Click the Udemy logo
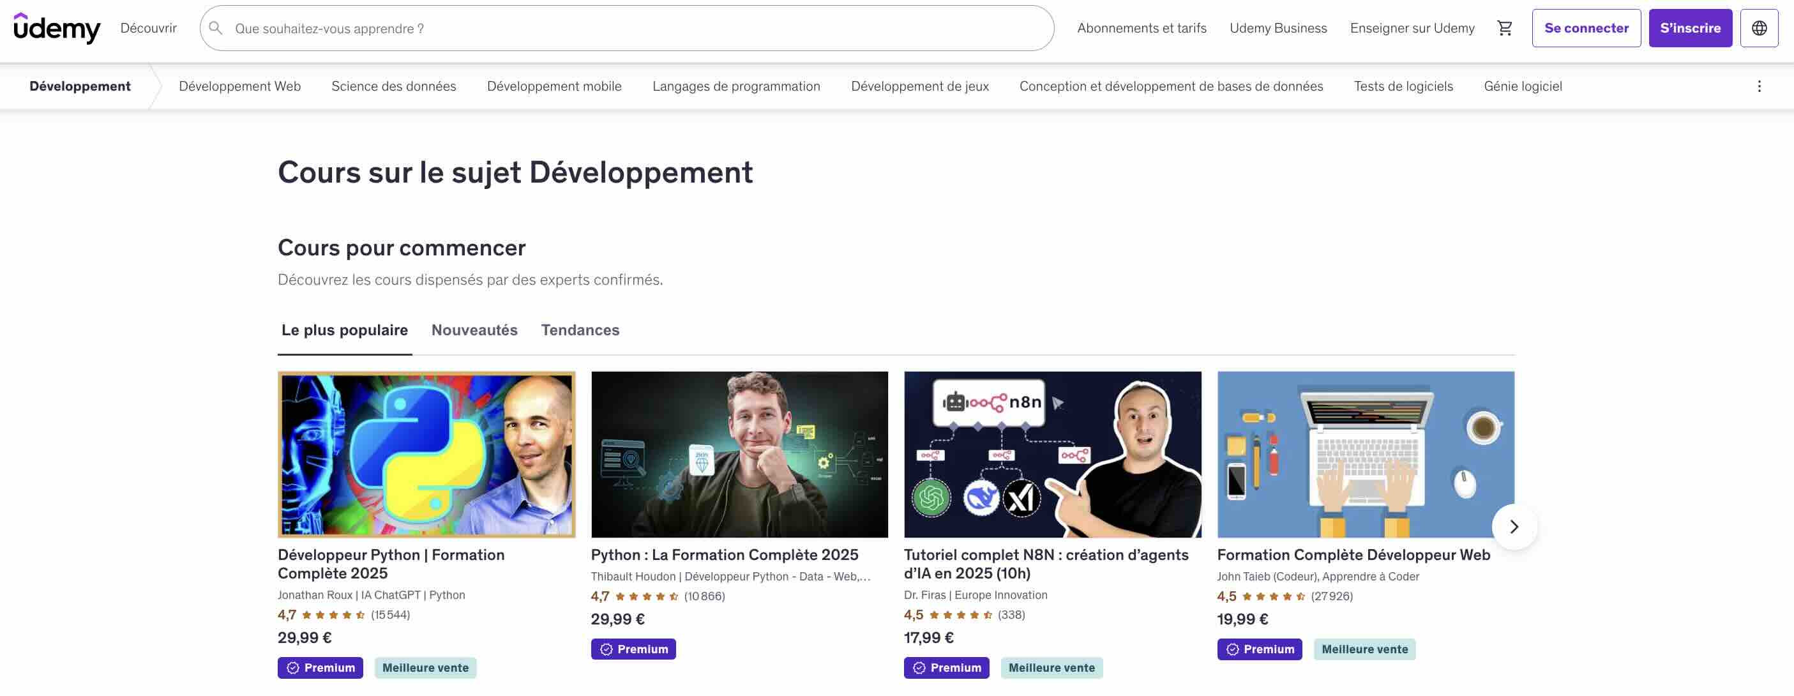 57,28
